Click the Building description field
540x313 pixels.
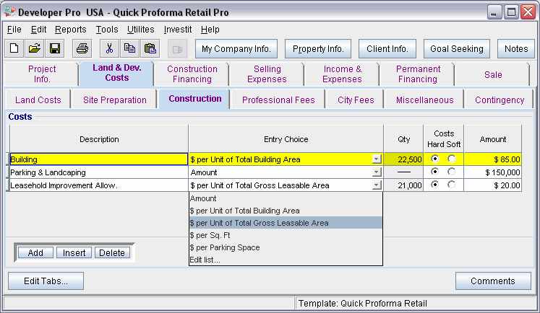click(99, 159)
